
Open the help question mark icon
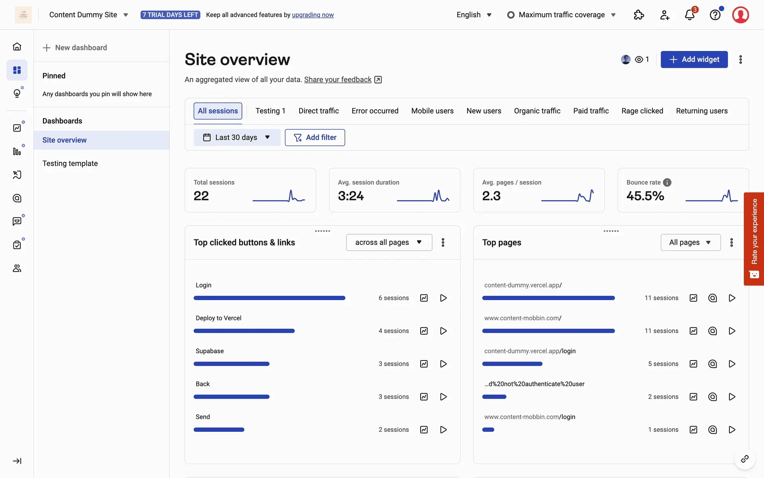tap(715, 15)
